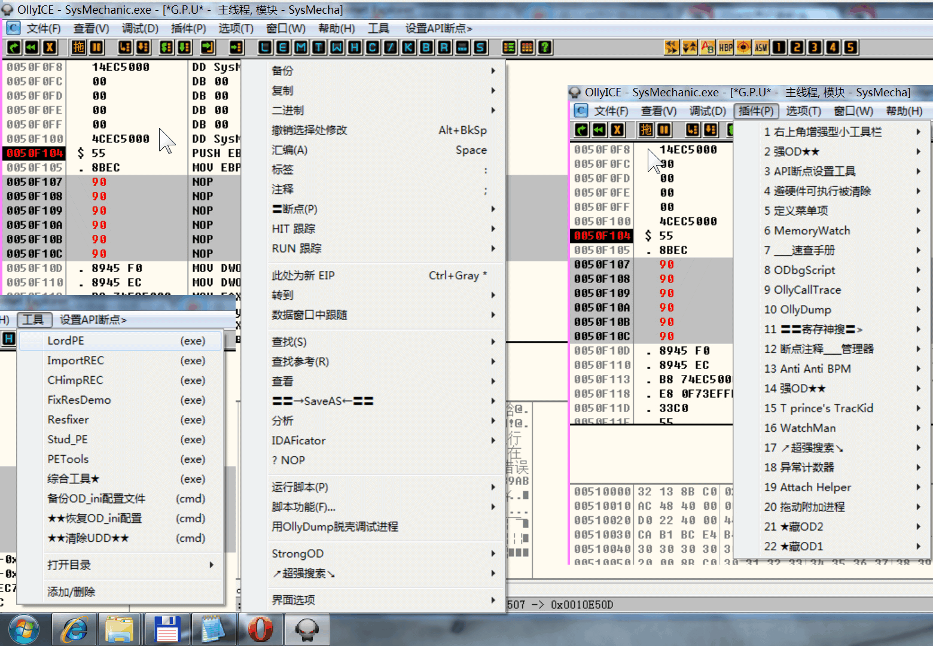The height and width of the screenshot is (646, 933).
Task: Expand 8 ODbgScript plugin submenu
Action: point(831,270)
